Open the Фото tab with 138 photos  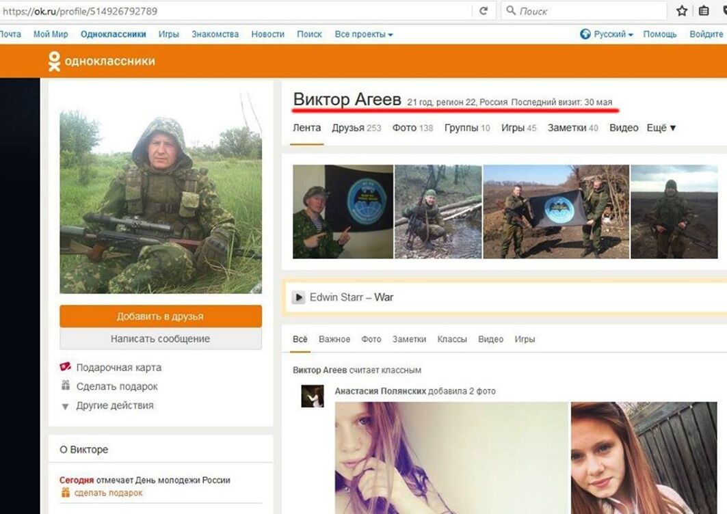(404, 128)
